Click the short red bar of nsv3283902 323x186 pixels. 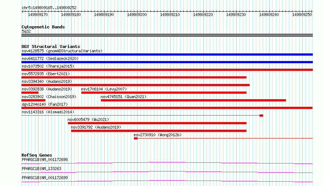pyautogui.click(x=33, y=100)
